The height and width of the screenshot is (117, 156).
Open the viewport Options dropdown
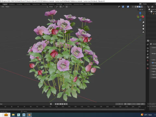[x=142, y=9]
